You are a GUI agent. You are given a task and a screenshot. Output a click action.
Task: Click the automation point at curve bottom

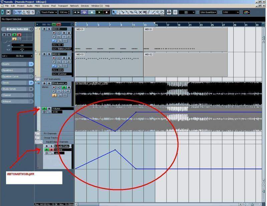coord(115,131)
